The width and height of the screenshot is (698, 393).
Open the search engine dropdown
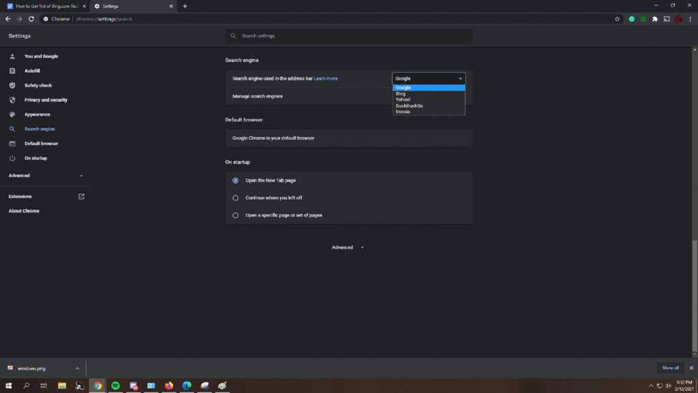[429, 79]
